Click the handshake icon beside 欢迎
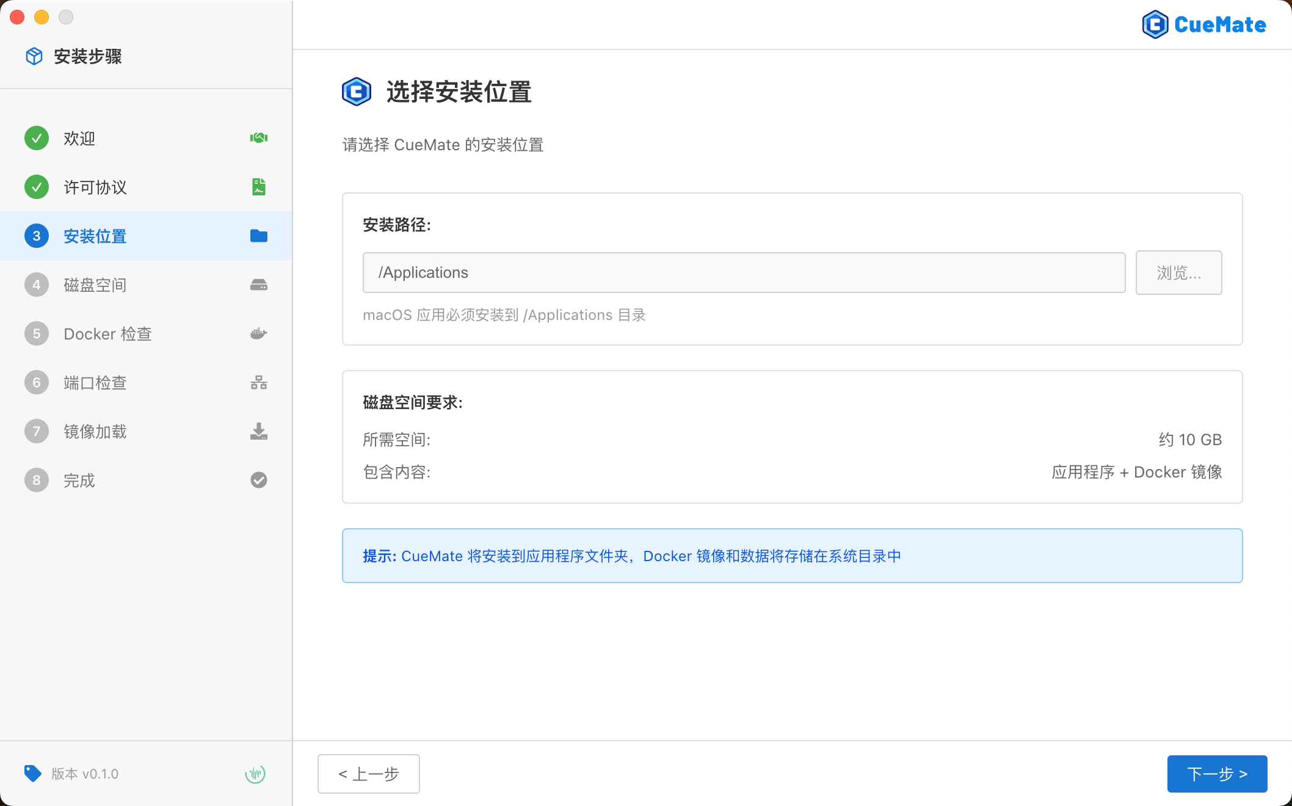The width and height of the screenshot is (1292, 806). 258,138
